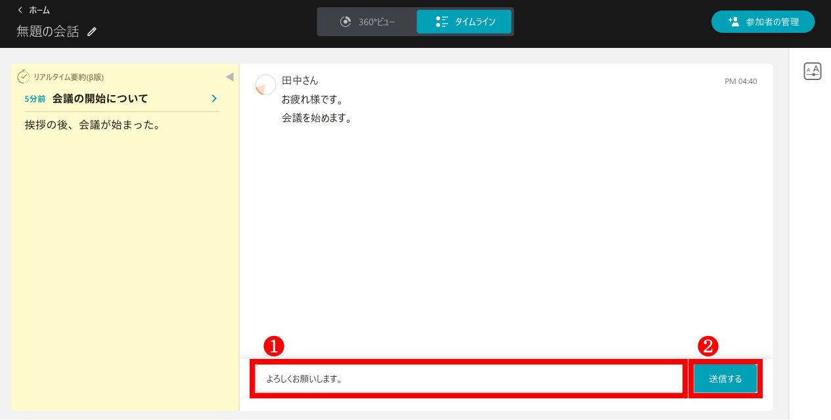Toggle the view to タイムライン

(464, 20)
